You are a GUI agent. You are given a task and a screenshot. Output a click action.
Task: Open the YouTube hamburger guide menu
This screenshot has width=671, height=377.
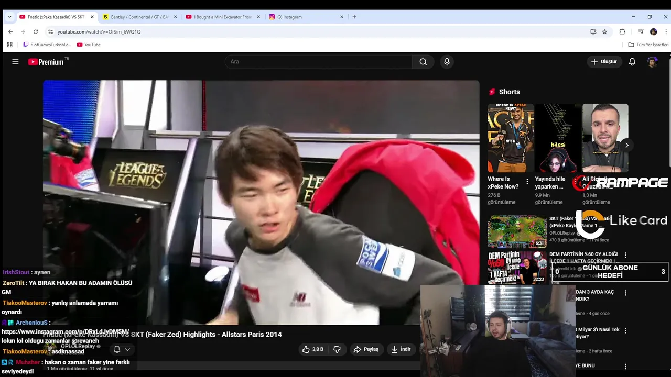pyautogui.click(x=15, y=62)
